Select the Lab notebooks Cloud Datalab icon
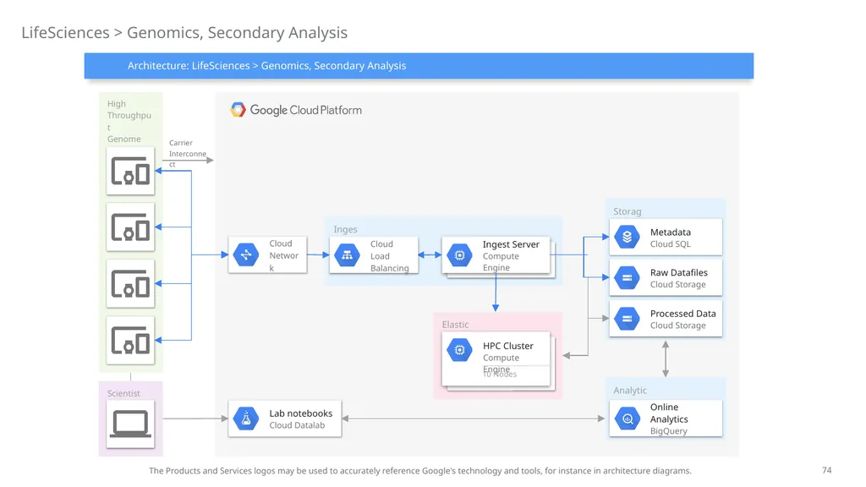This screenshot has width=866, height=487. 246,419
